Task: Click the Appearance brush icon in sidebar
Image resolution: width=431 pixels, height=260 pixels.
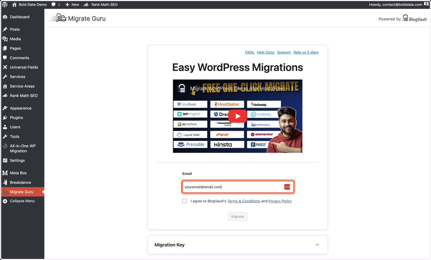Action: 5,108
